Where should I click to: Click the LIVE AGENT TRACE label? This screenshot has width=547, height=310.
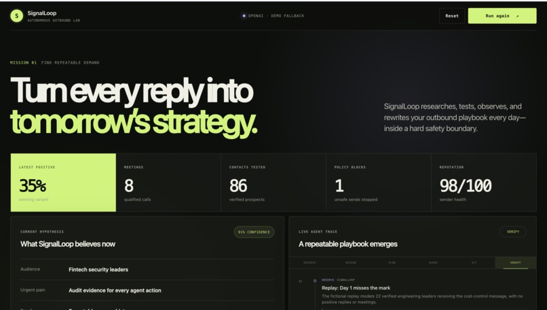[318, 232]
